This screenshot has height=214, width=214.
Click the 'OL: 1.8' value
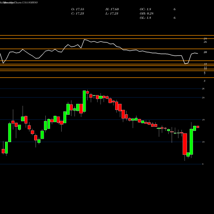coord(145,18)
